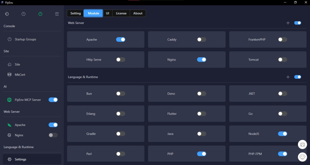Enable the Caddy module
The width and height of the screenshot is (310, 165).
point(201,40)
